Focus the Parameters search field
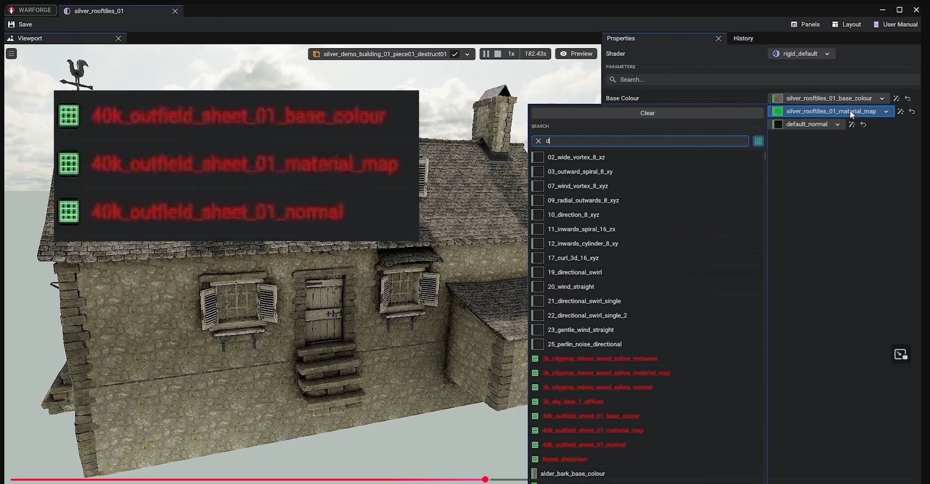 coord(763,80)
